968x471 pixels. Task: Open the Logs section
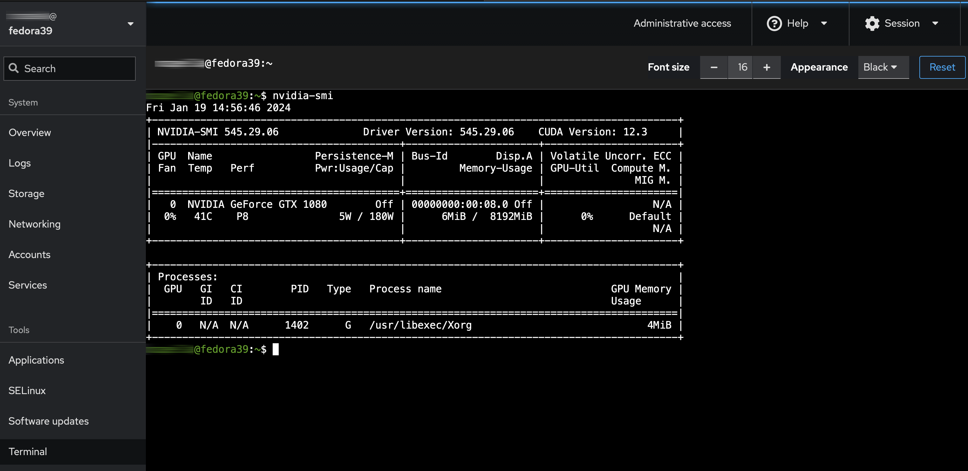click(x=19, y=163)
